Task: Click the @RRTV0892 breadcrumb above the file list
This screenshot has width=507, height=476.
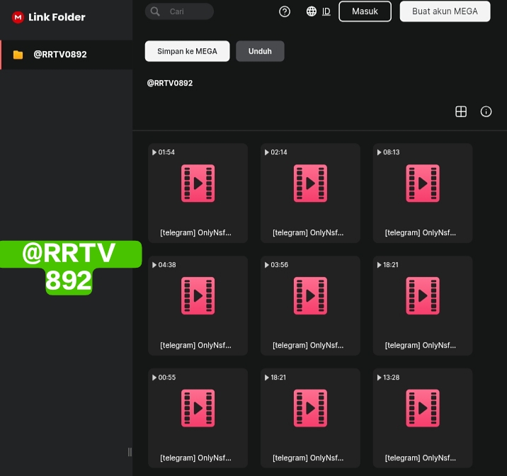Action: [x=170, y=83]
